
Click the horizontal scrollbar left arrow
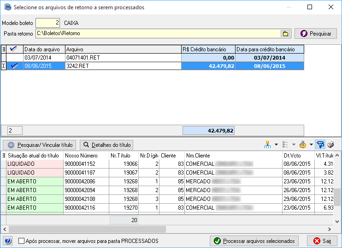point(5,229)
